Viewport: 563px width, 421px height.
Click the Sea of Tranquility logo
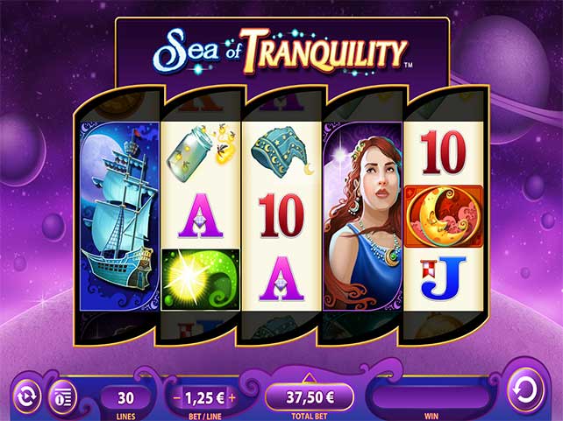[x=281, y=51]
